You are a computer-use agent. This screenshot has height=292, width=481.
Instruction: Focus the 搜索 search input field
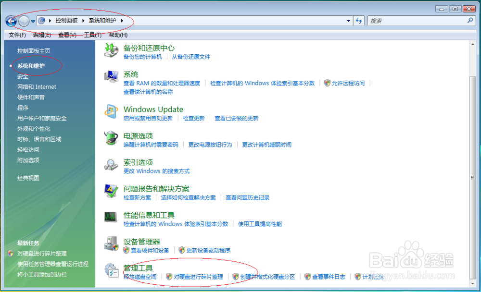[x=416, y=21]
